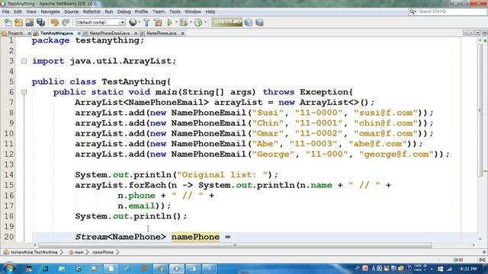
Task: Click the namePhone breadcrumb
Action: pyautogui.click(x=103, y=252)
